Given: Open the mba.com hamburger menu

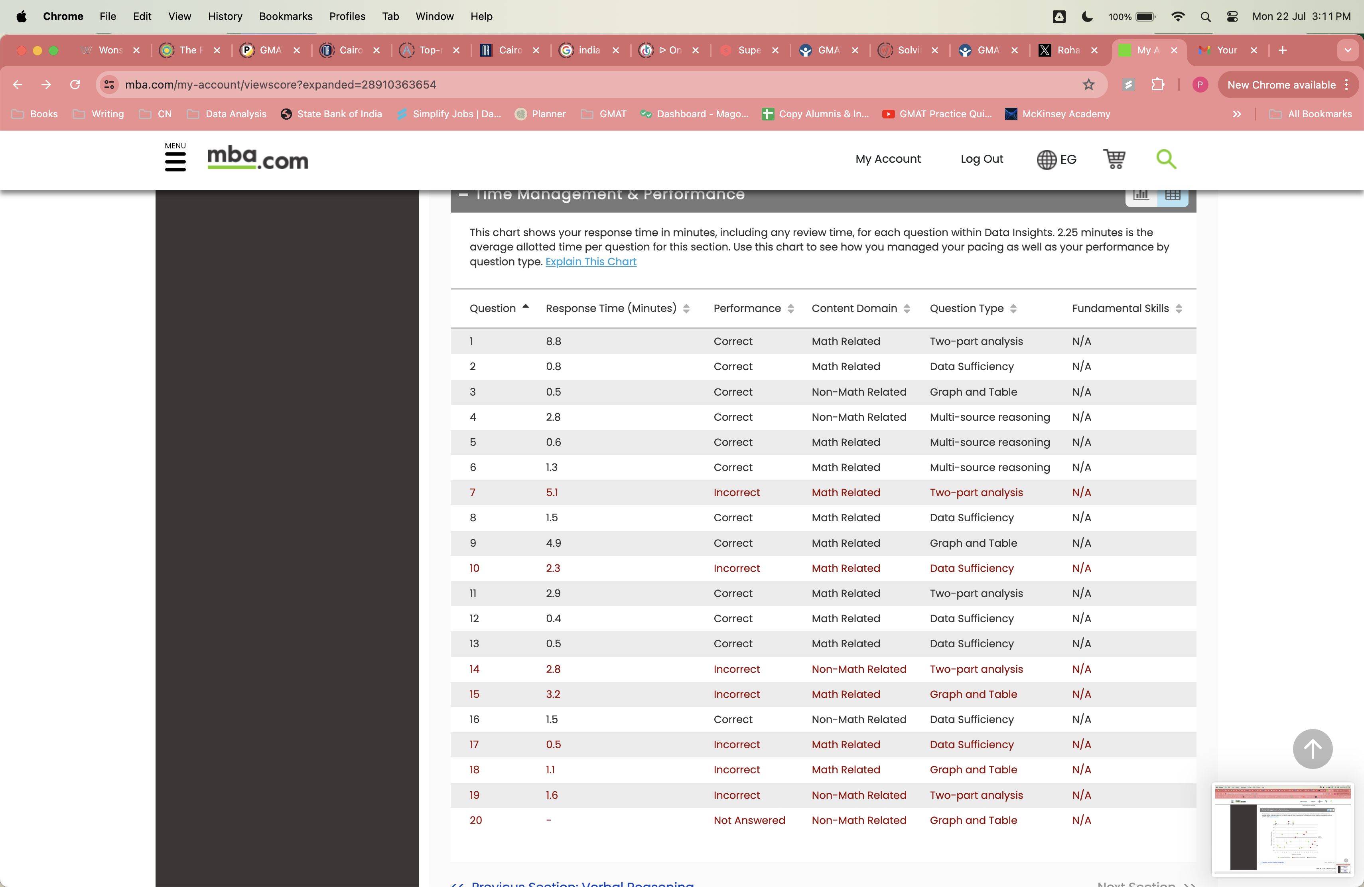Looking at the screenshot, I should pyautogui.click(x=175, y=161).
